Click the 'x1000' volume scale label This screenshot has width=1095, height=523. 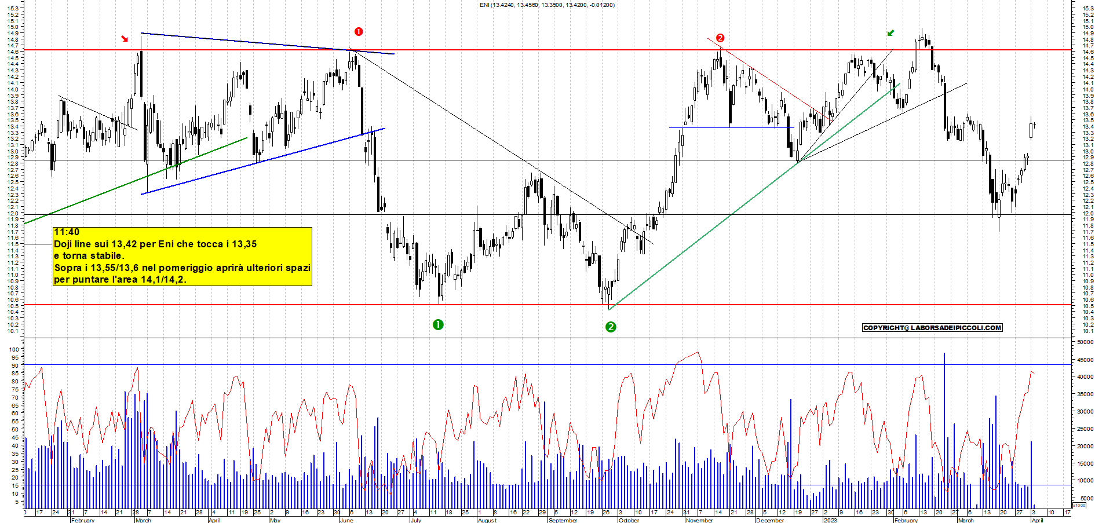[1079, 505]
